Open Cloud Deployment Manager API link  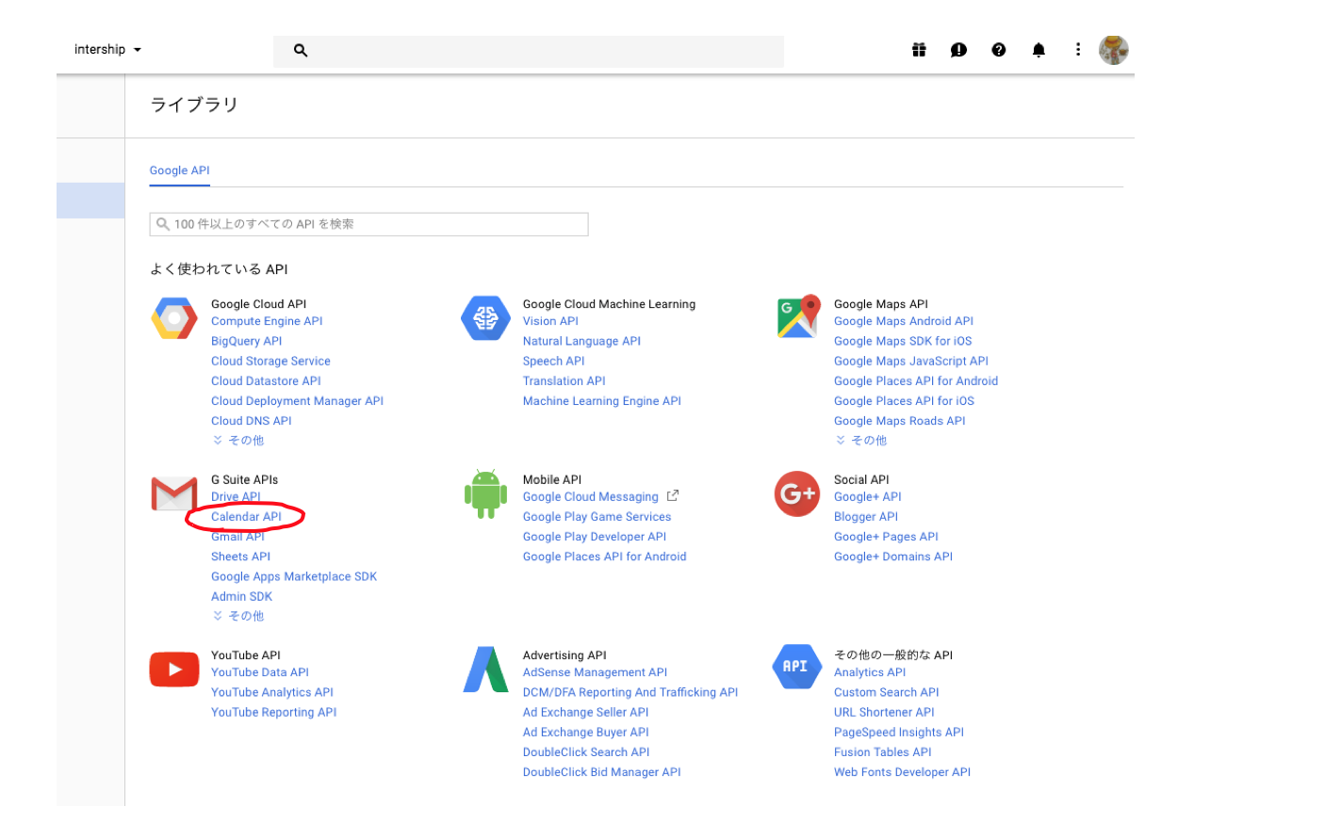297,401
